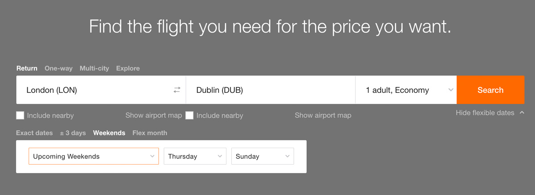The height and width of the screenshot is (195, 535).
Task: Show airport map for London origin
Action: click(x=154, y=115)
